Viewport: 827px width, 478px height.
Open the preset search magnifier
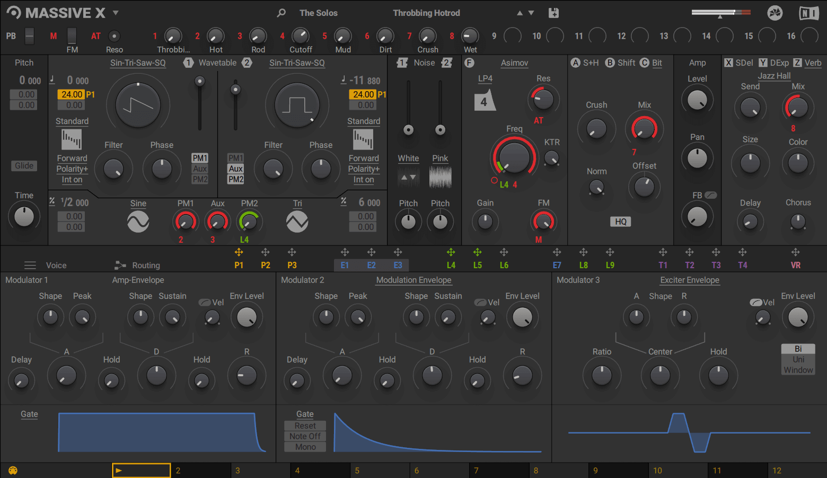(281, 13)
